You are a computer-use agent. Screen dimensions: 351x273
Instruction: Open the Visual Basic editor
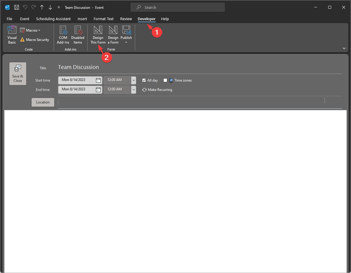point(12,35)
